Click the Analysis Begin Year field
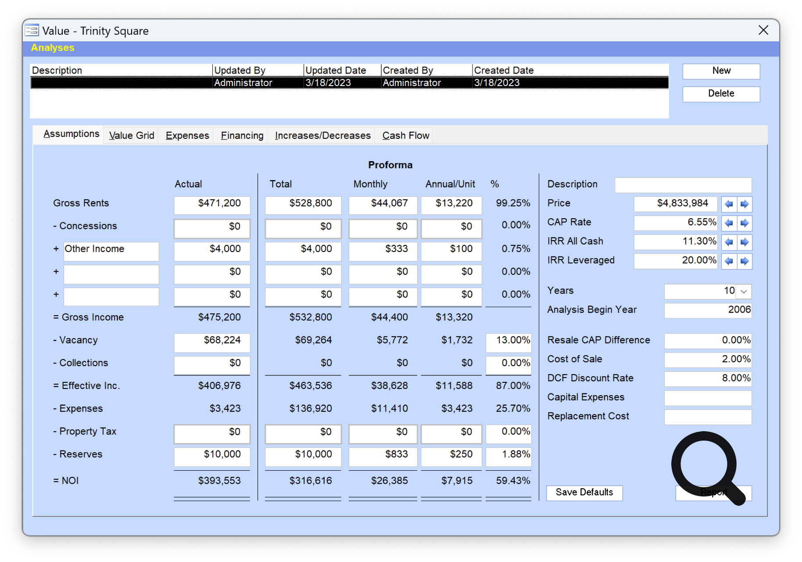 coord(708,310)
